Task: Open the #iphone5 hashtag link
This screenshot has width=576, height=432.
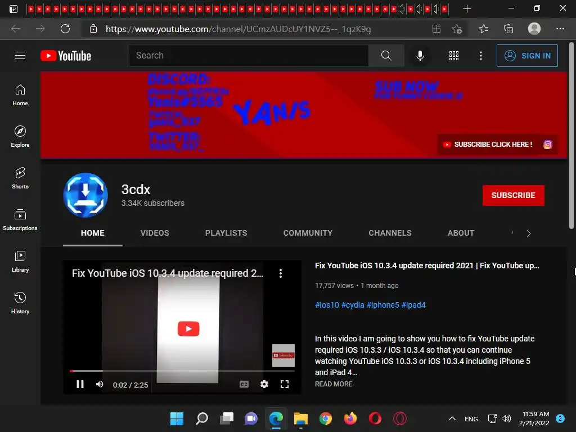Action: pyautogui.click(x=382, y=305)
